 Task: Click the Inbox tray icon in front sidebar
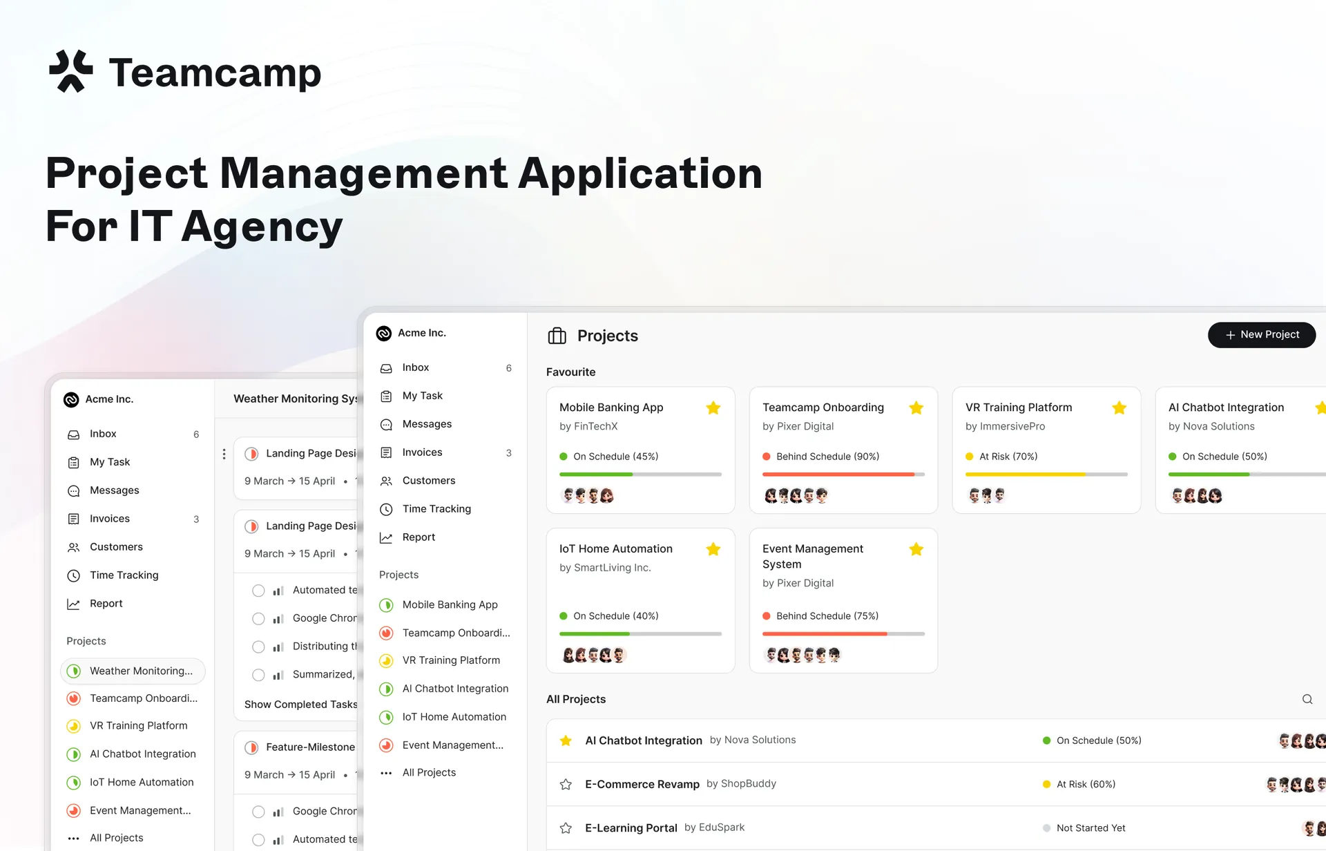click(x=386, y=368)
